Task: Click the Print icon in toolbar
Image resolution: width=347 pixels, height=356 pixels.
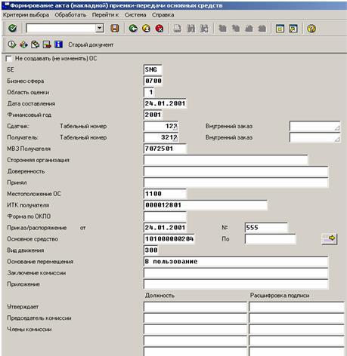Action: click(x=178, y=29)
